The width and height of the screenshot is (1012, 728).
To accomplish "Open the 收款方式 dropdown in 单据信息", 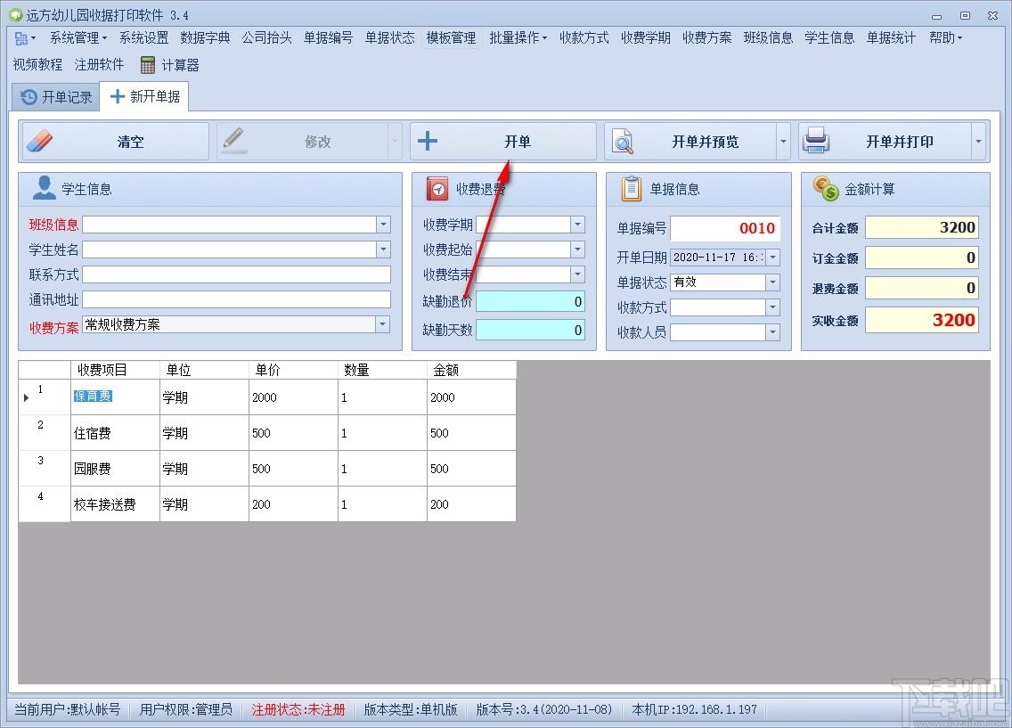I will click(x=772, y=307).
